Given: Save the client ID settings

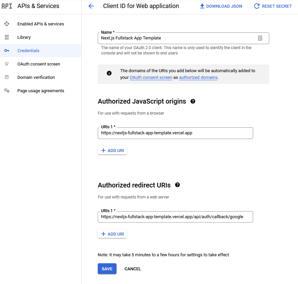Looking at the screenshot, I should (x=107, y=269).
